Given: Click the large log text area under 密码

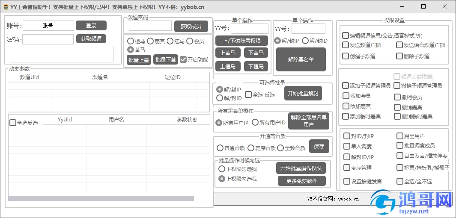Looking at the screenshot, I should point(62,54).
